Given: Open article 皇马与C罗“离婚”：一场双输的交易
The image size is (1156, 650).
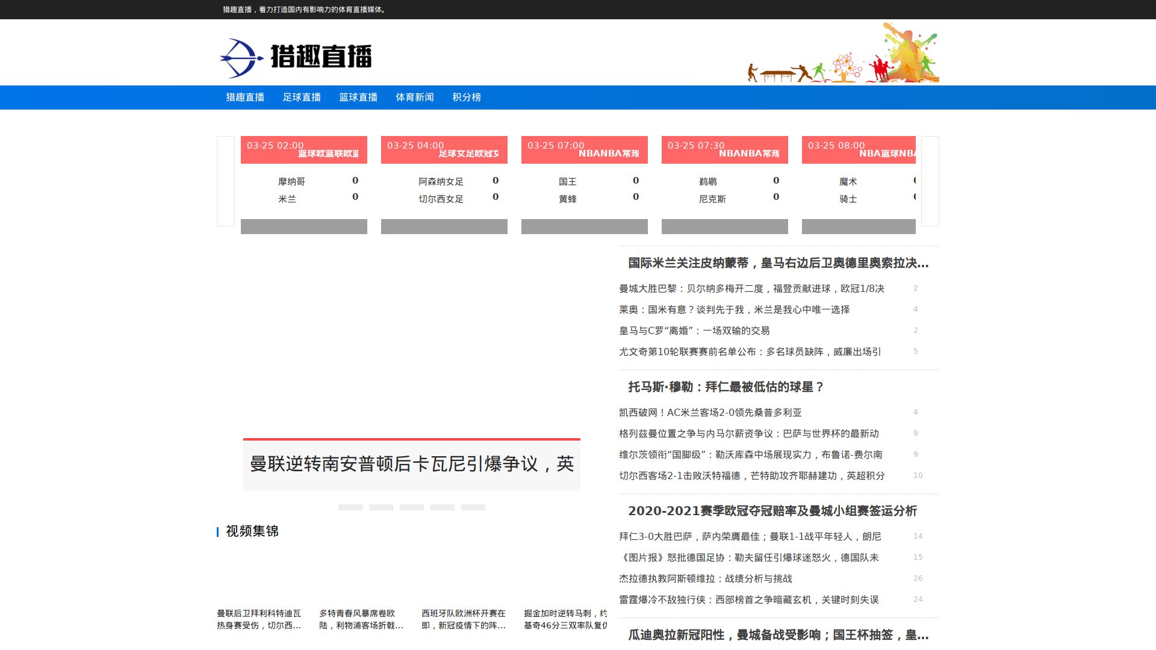Looking at the screenshot, I should tap(694, 330).
